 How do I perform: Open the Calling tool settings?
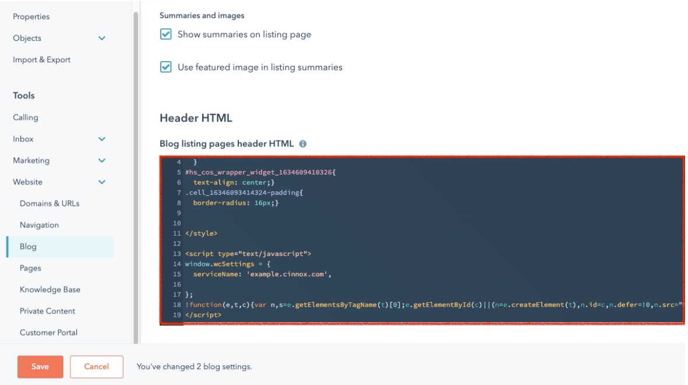click(x=26, y=117)
